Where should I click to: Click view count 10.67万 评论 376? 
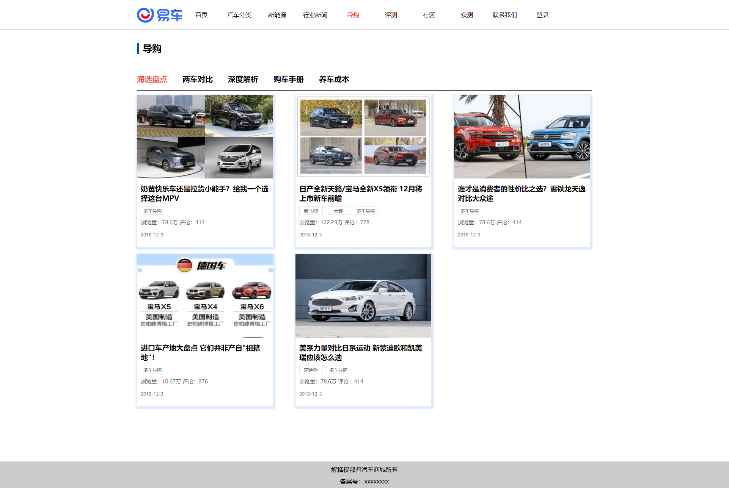click(174, 382)
